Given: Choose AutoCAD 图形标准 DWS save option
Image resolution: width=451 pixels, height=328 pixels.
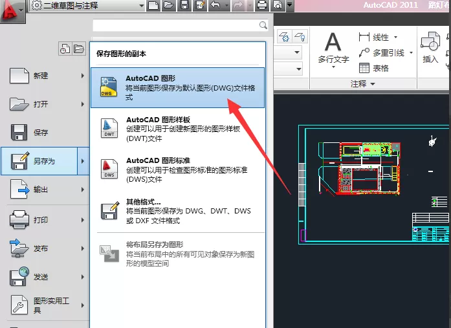Looking at the screenshot, I should click(x=177, y=170).
